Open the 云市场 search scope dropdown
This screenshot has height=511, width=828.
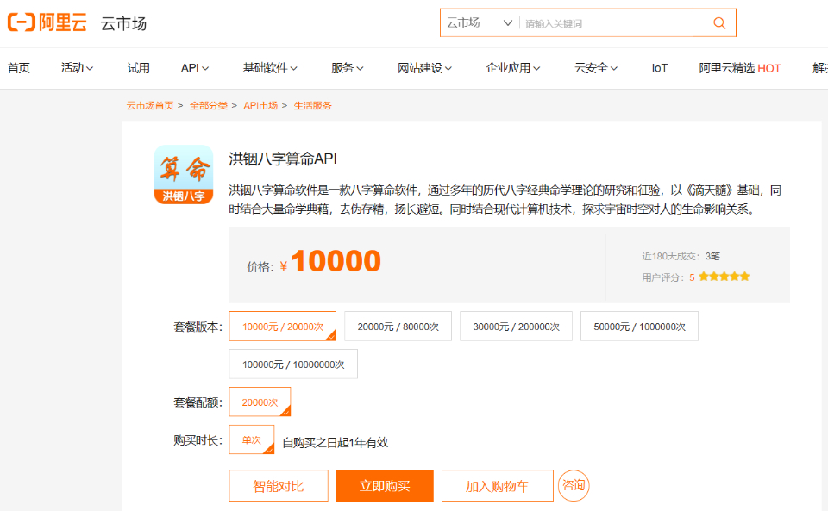[x=480, y=22]
